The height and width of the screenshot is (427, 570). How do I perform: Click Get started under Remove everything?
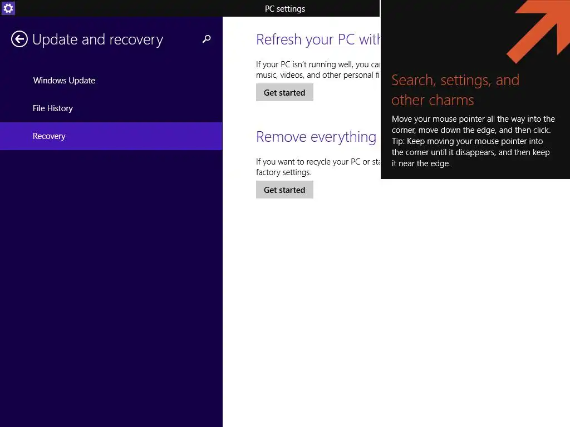(x=284, y=190)
